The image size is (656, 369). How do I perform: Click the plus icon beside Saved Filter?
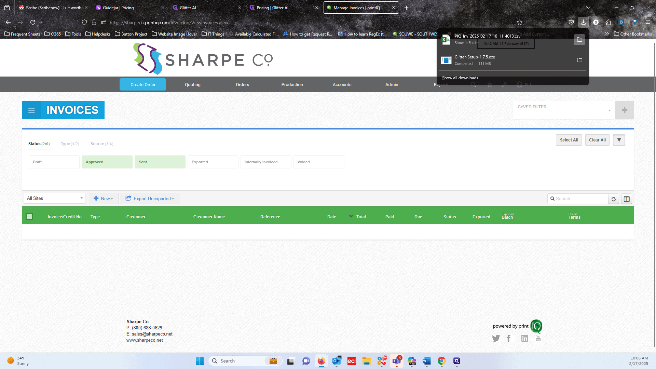pyautogui.click(x=624, y=110)
